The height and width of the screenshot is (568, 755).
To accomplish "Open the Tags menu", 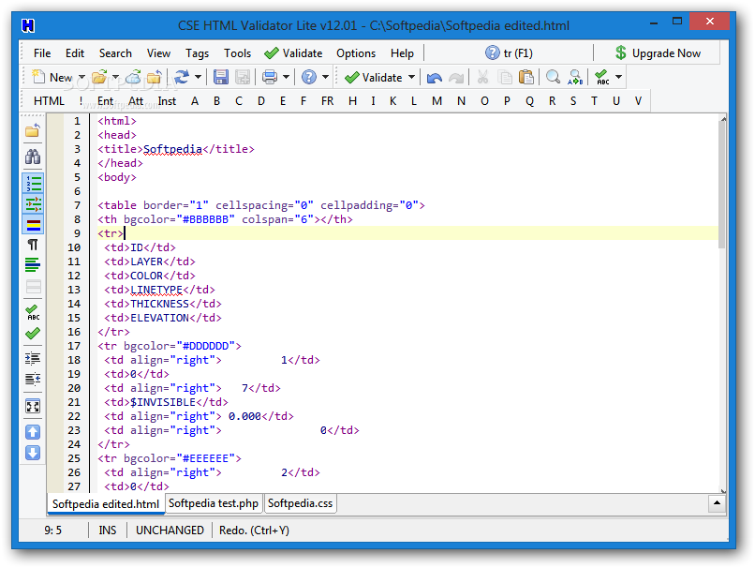I will 197,53.
